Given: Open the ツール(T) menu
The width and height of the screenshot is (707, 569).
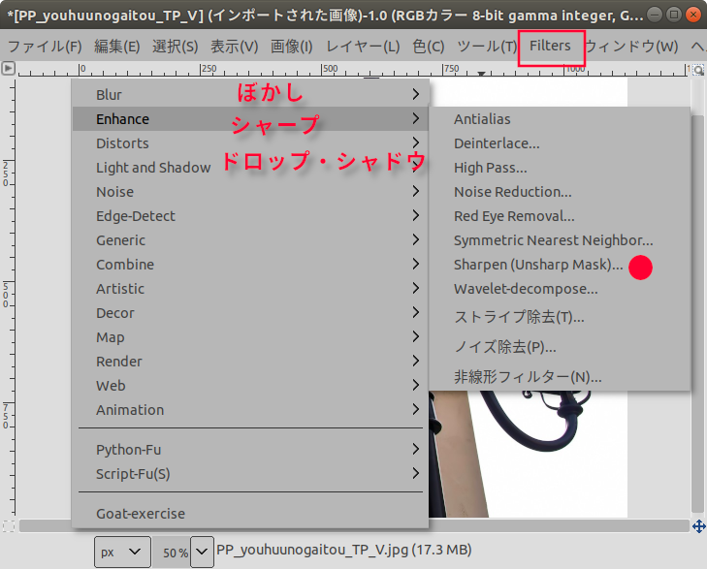Looking at the screenshot, I should (487, 46).
